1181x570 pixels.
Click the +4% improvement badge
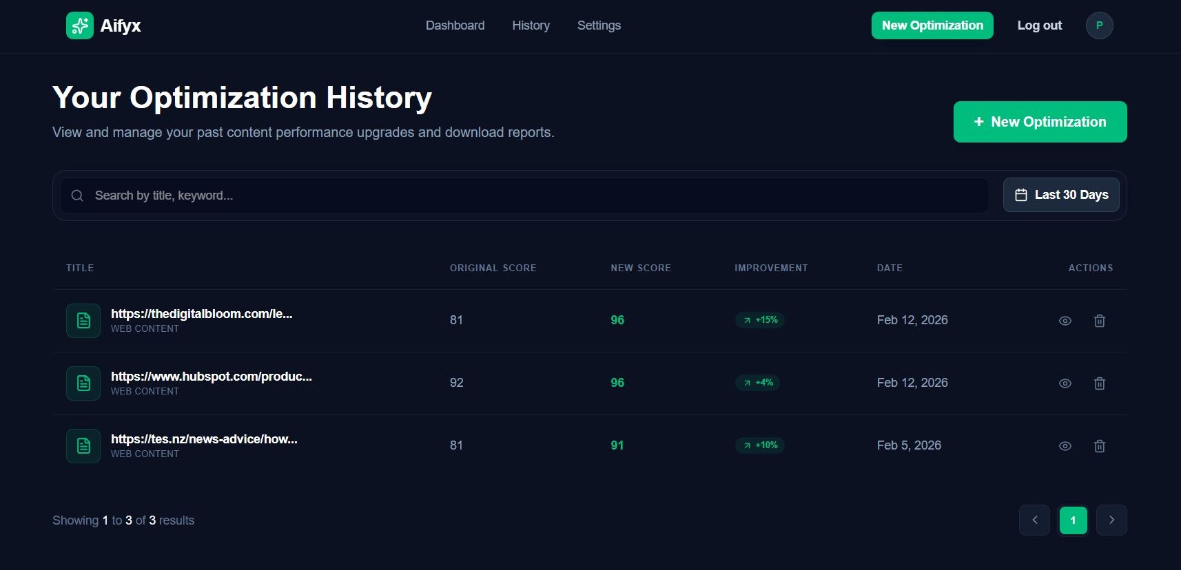[x=757, y=383]
